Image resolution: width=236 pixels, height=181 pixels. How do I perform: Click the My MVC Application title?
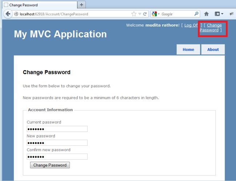[60, 34]
